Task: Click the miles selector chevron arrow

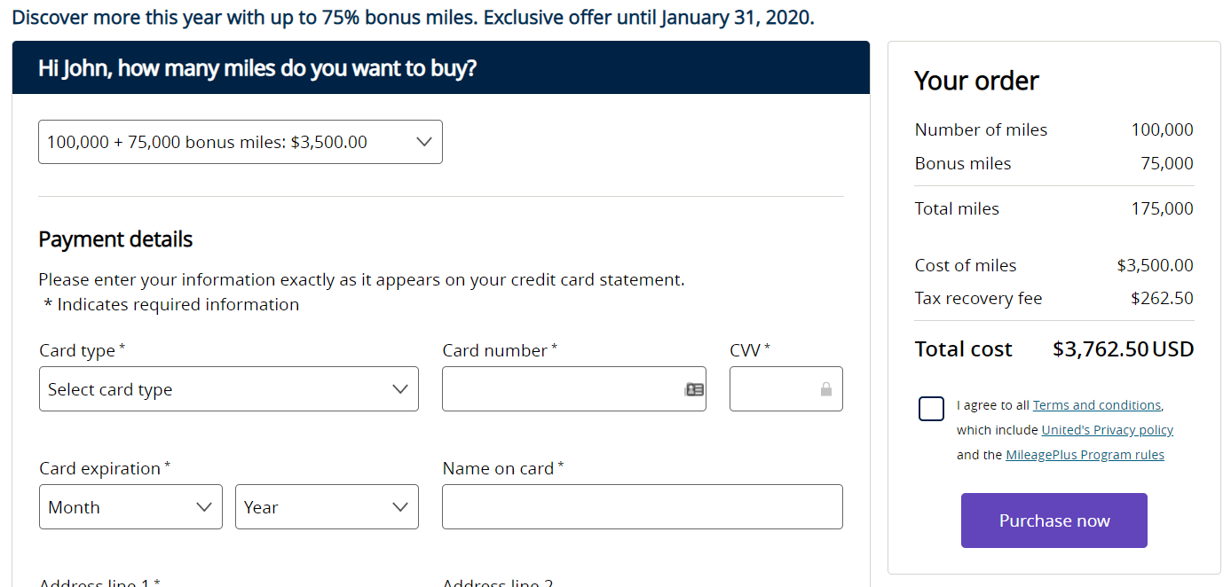Action: 424,142
